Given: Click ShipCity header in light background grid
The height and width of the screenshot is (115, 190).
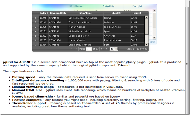Looking at the screenshot, I should click(109, 6).
